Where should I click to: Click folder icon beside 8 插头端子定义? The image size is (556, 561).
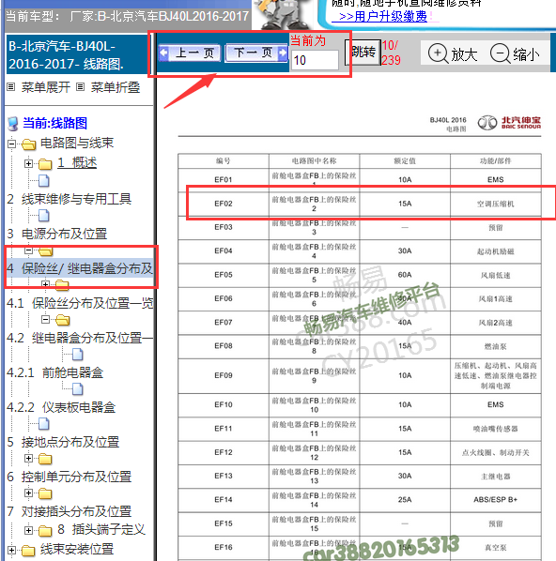point(45,531)
